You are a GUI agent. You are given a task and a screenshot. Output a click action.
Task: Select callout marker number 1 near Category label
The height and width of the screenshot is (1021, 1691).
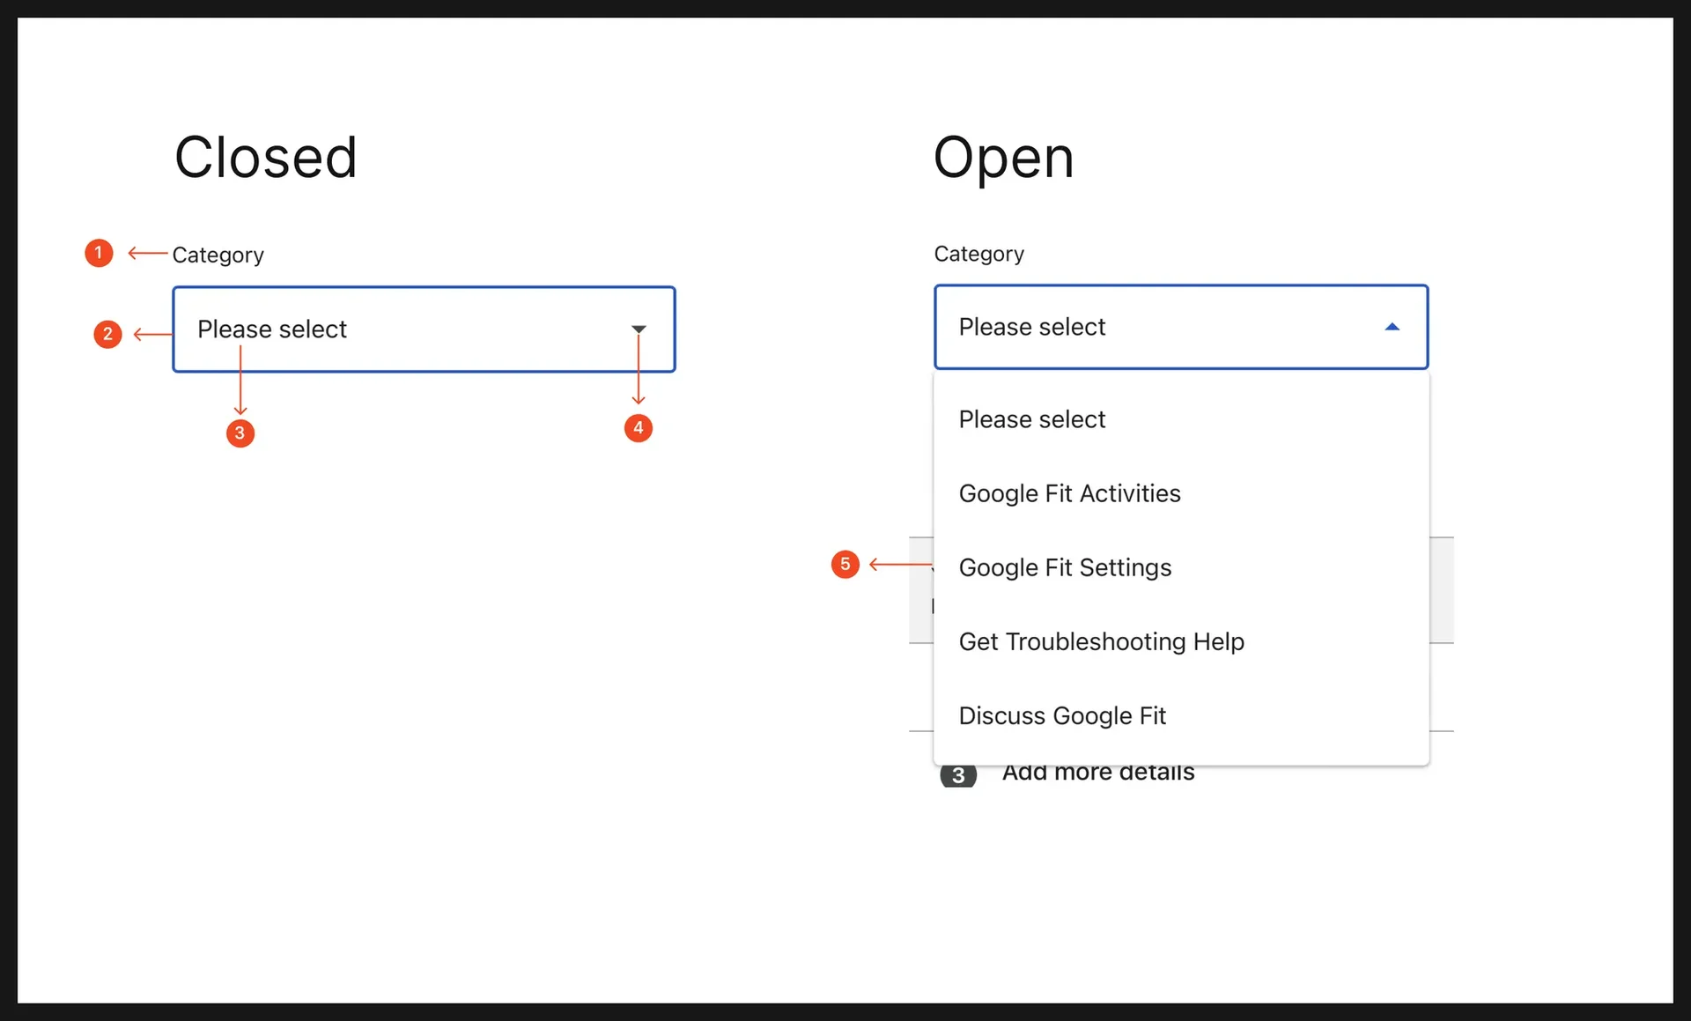coord(98,253)
